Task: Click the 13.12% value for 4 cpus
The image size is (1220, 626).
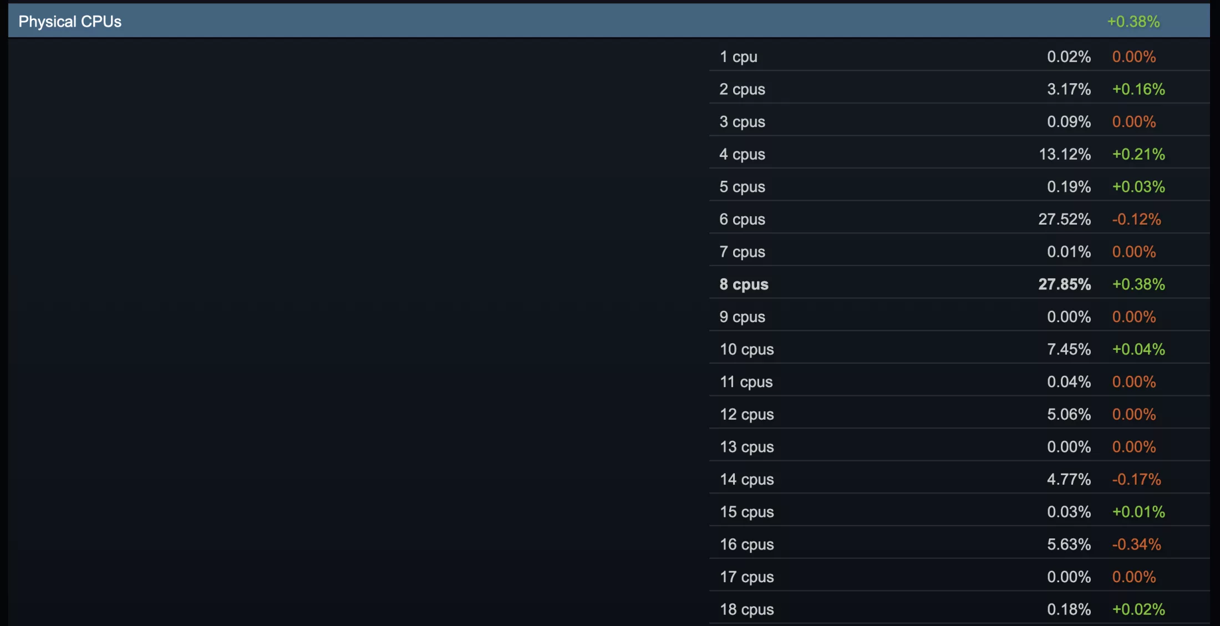Action: [x=1064, y=154]
